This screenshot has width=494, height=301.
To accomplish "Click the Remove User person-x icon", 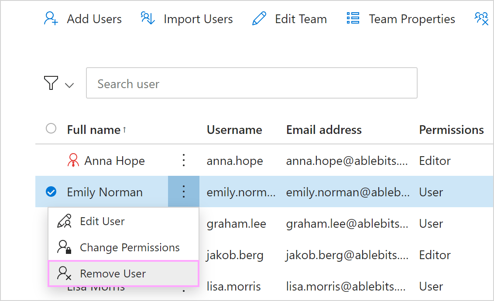I will 64,273.
